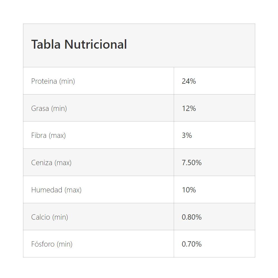Click the word "Humedad" in the table
The height and width of the screenshot is (278, 278).
(47, 190)
